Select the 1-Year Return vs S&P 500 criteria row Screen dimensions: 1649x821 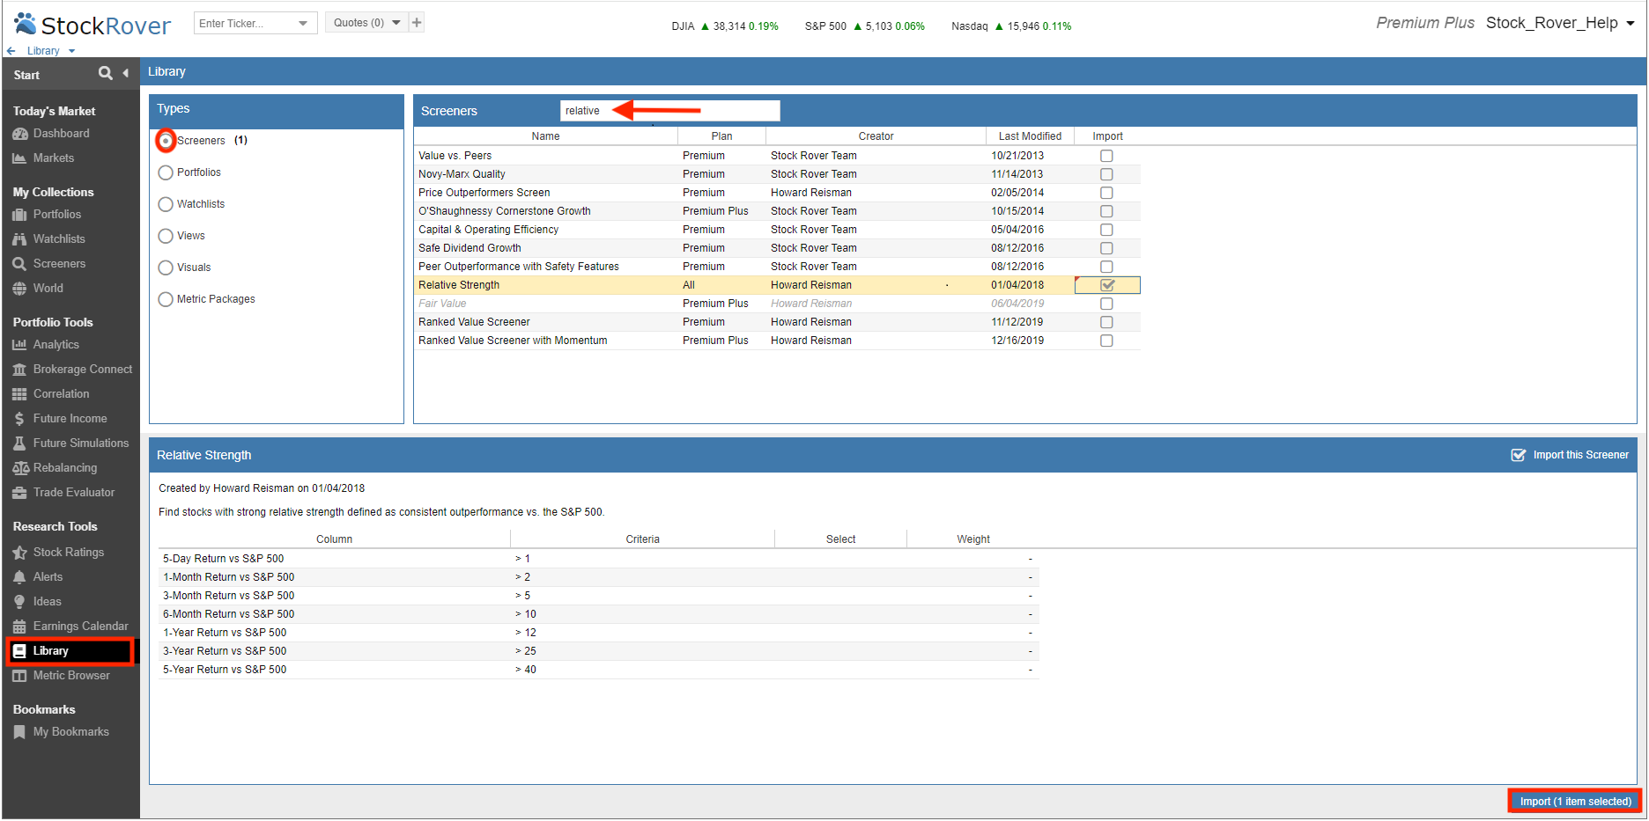(598, 633)
